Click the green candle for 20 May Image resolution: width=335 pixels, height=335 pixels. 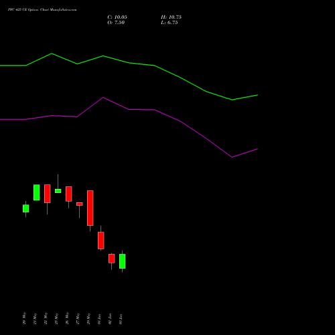click(x=26, y=208)
